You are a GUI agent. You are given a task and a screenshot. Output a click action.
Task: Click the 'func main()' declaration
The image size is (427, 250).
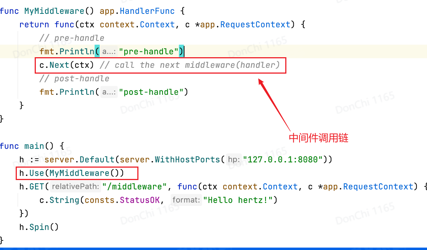[27, 146]
